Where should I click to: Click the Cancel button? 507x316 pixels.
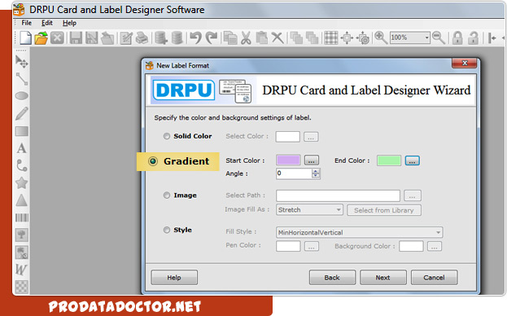coord(434,278)
